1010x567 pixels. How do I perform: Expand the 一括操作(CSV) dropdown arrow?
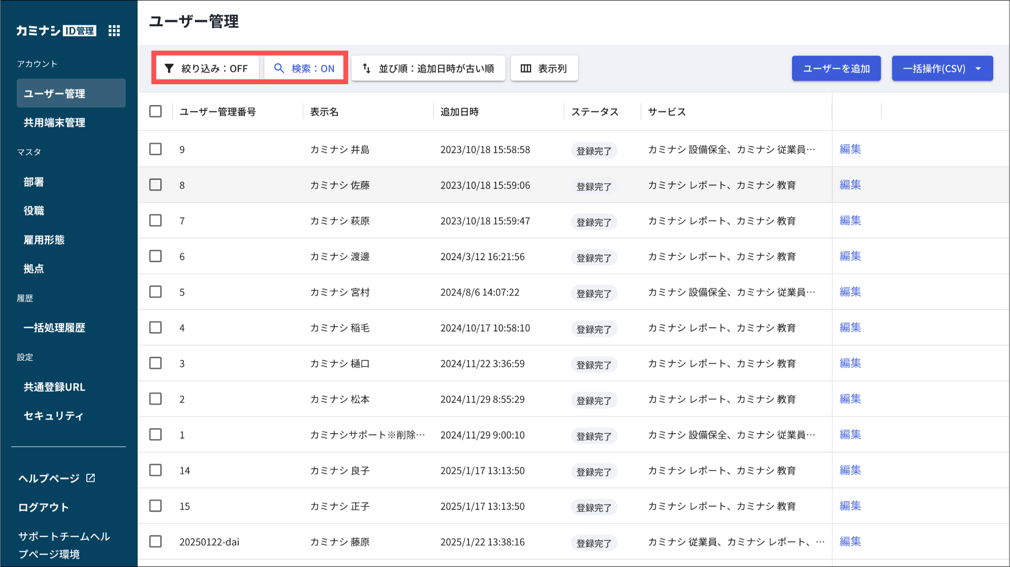coord(978,68)
